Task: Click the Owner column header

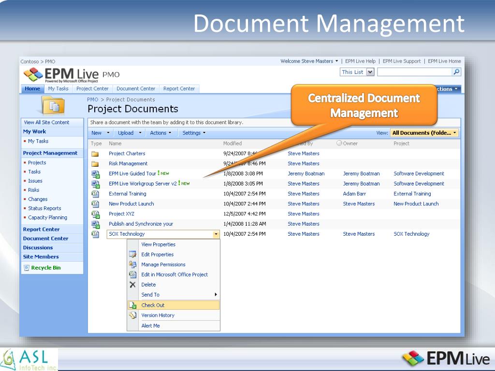Action: click(350, 143)
